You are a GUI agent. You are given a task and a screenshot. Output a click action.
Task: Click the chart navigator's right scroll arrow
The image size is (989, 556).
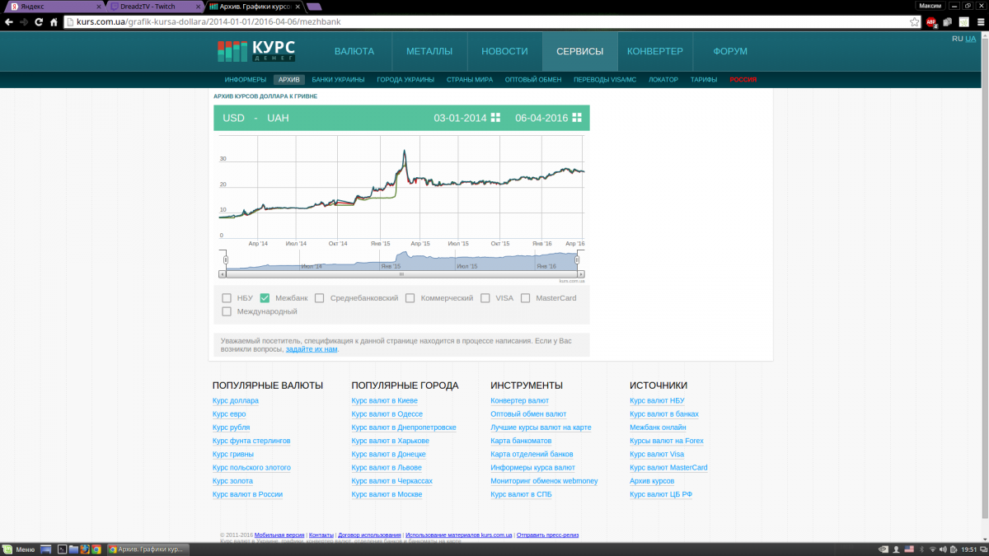click(x=580, y=273)
